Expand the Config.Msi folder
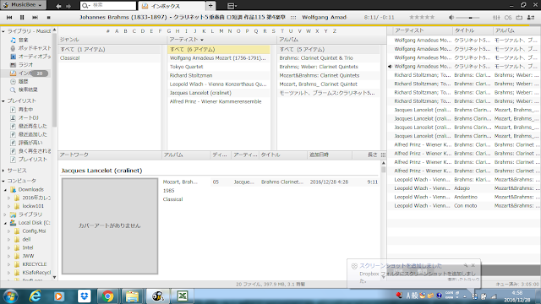 [x=9, y=231]
